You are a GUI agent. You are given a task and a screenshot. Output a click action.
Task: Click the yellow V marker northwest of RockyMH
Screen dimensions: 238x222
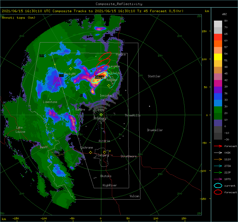(x=55, y=65)
